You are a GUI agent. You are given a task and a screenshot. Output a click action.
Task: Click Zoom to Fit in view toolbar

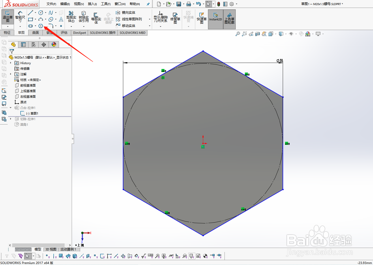point(238,34)
